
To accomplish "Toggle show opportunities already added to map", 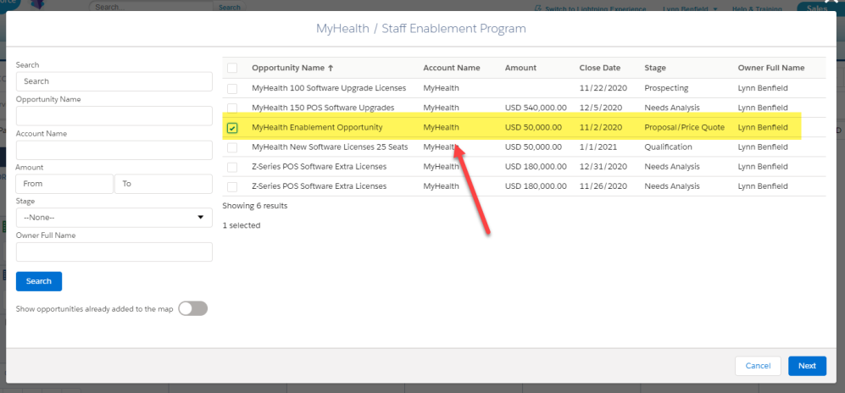I will tap(193, 308).
